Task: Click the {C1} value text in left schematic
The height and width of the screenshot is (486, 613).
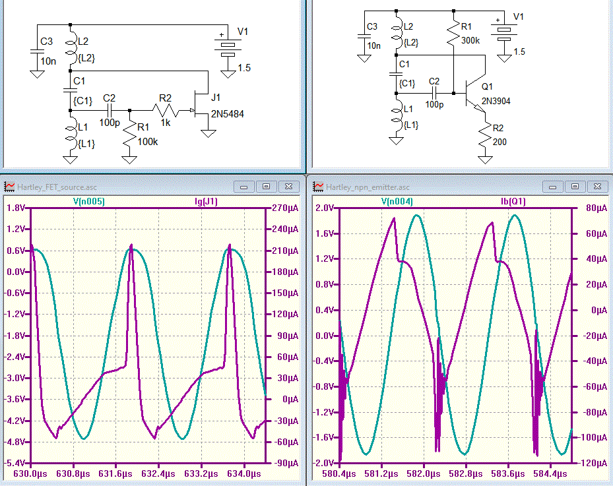Action: click(82, 100)
